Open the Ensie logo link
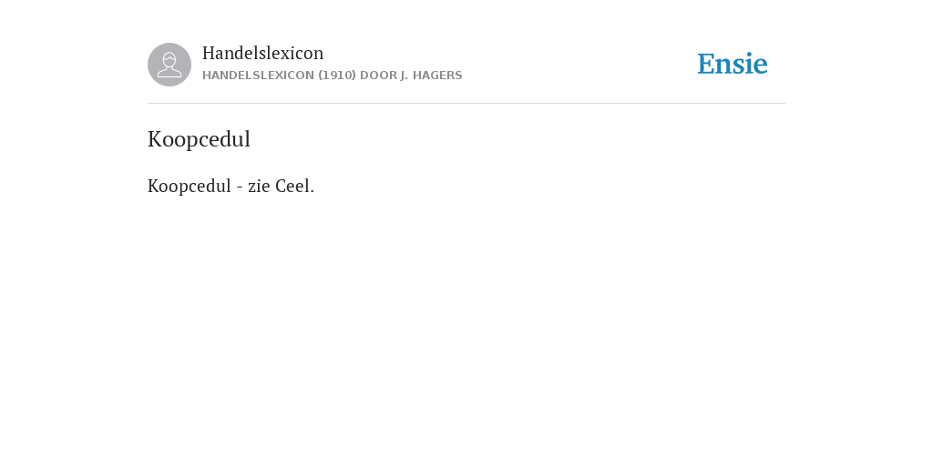Screen dimensions: 933x466 733,64
